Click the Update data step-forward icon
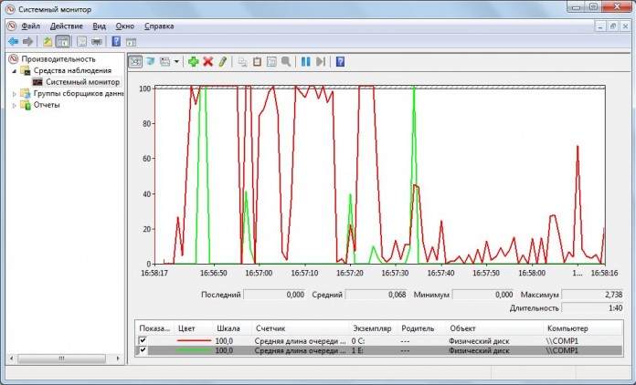The width and height of the screenshot is (636, 385). [320, 62]
